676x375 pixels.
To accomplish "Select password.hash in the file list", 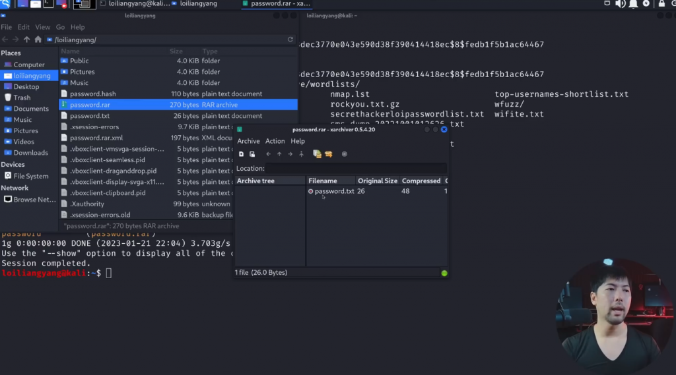I will point(92,94).
